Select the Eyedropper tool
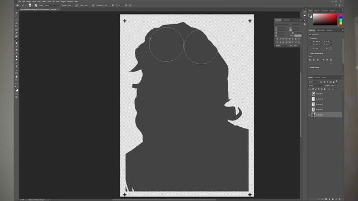The height and width of the screenshot is (201, 358). [16, 33]
